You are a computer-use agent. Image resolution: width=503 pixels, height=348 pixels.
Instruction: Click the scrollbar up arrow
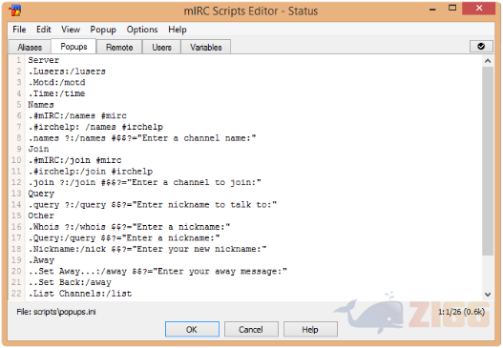click(x=488, y=61)
